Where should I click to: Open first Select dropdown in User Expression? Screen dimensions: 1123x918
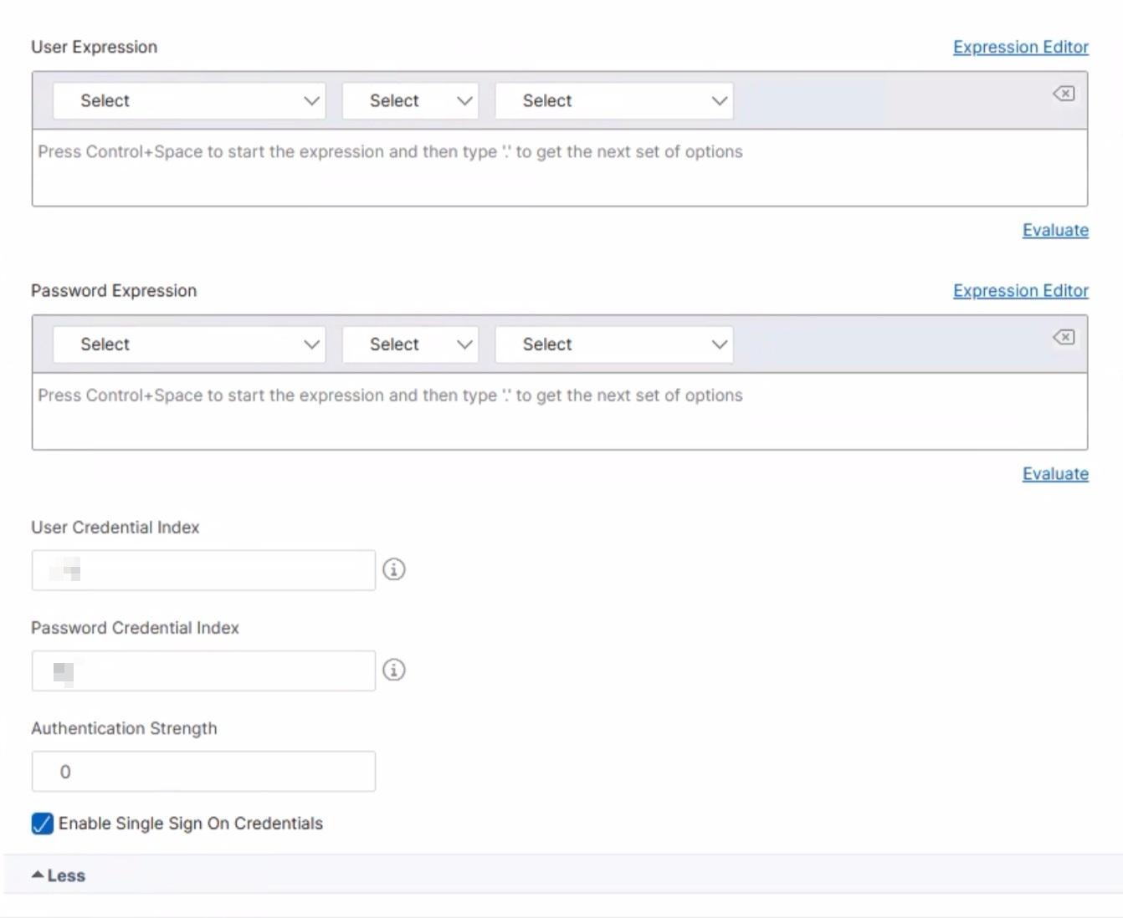coord(189,101)
